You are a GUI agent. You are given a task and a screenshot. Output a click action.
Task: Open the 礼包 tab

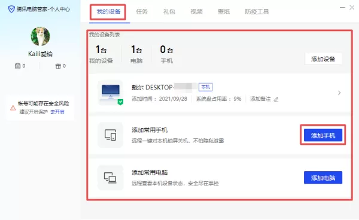coord(169,12)
